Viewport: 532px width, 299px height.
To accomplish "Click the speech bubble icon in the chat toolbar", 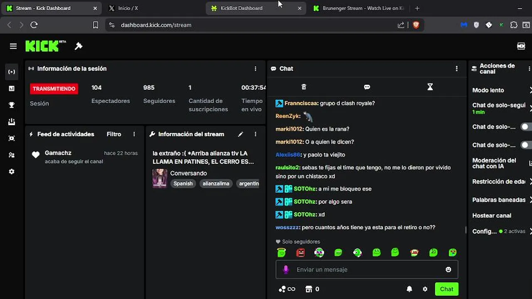I will point(367,87).
